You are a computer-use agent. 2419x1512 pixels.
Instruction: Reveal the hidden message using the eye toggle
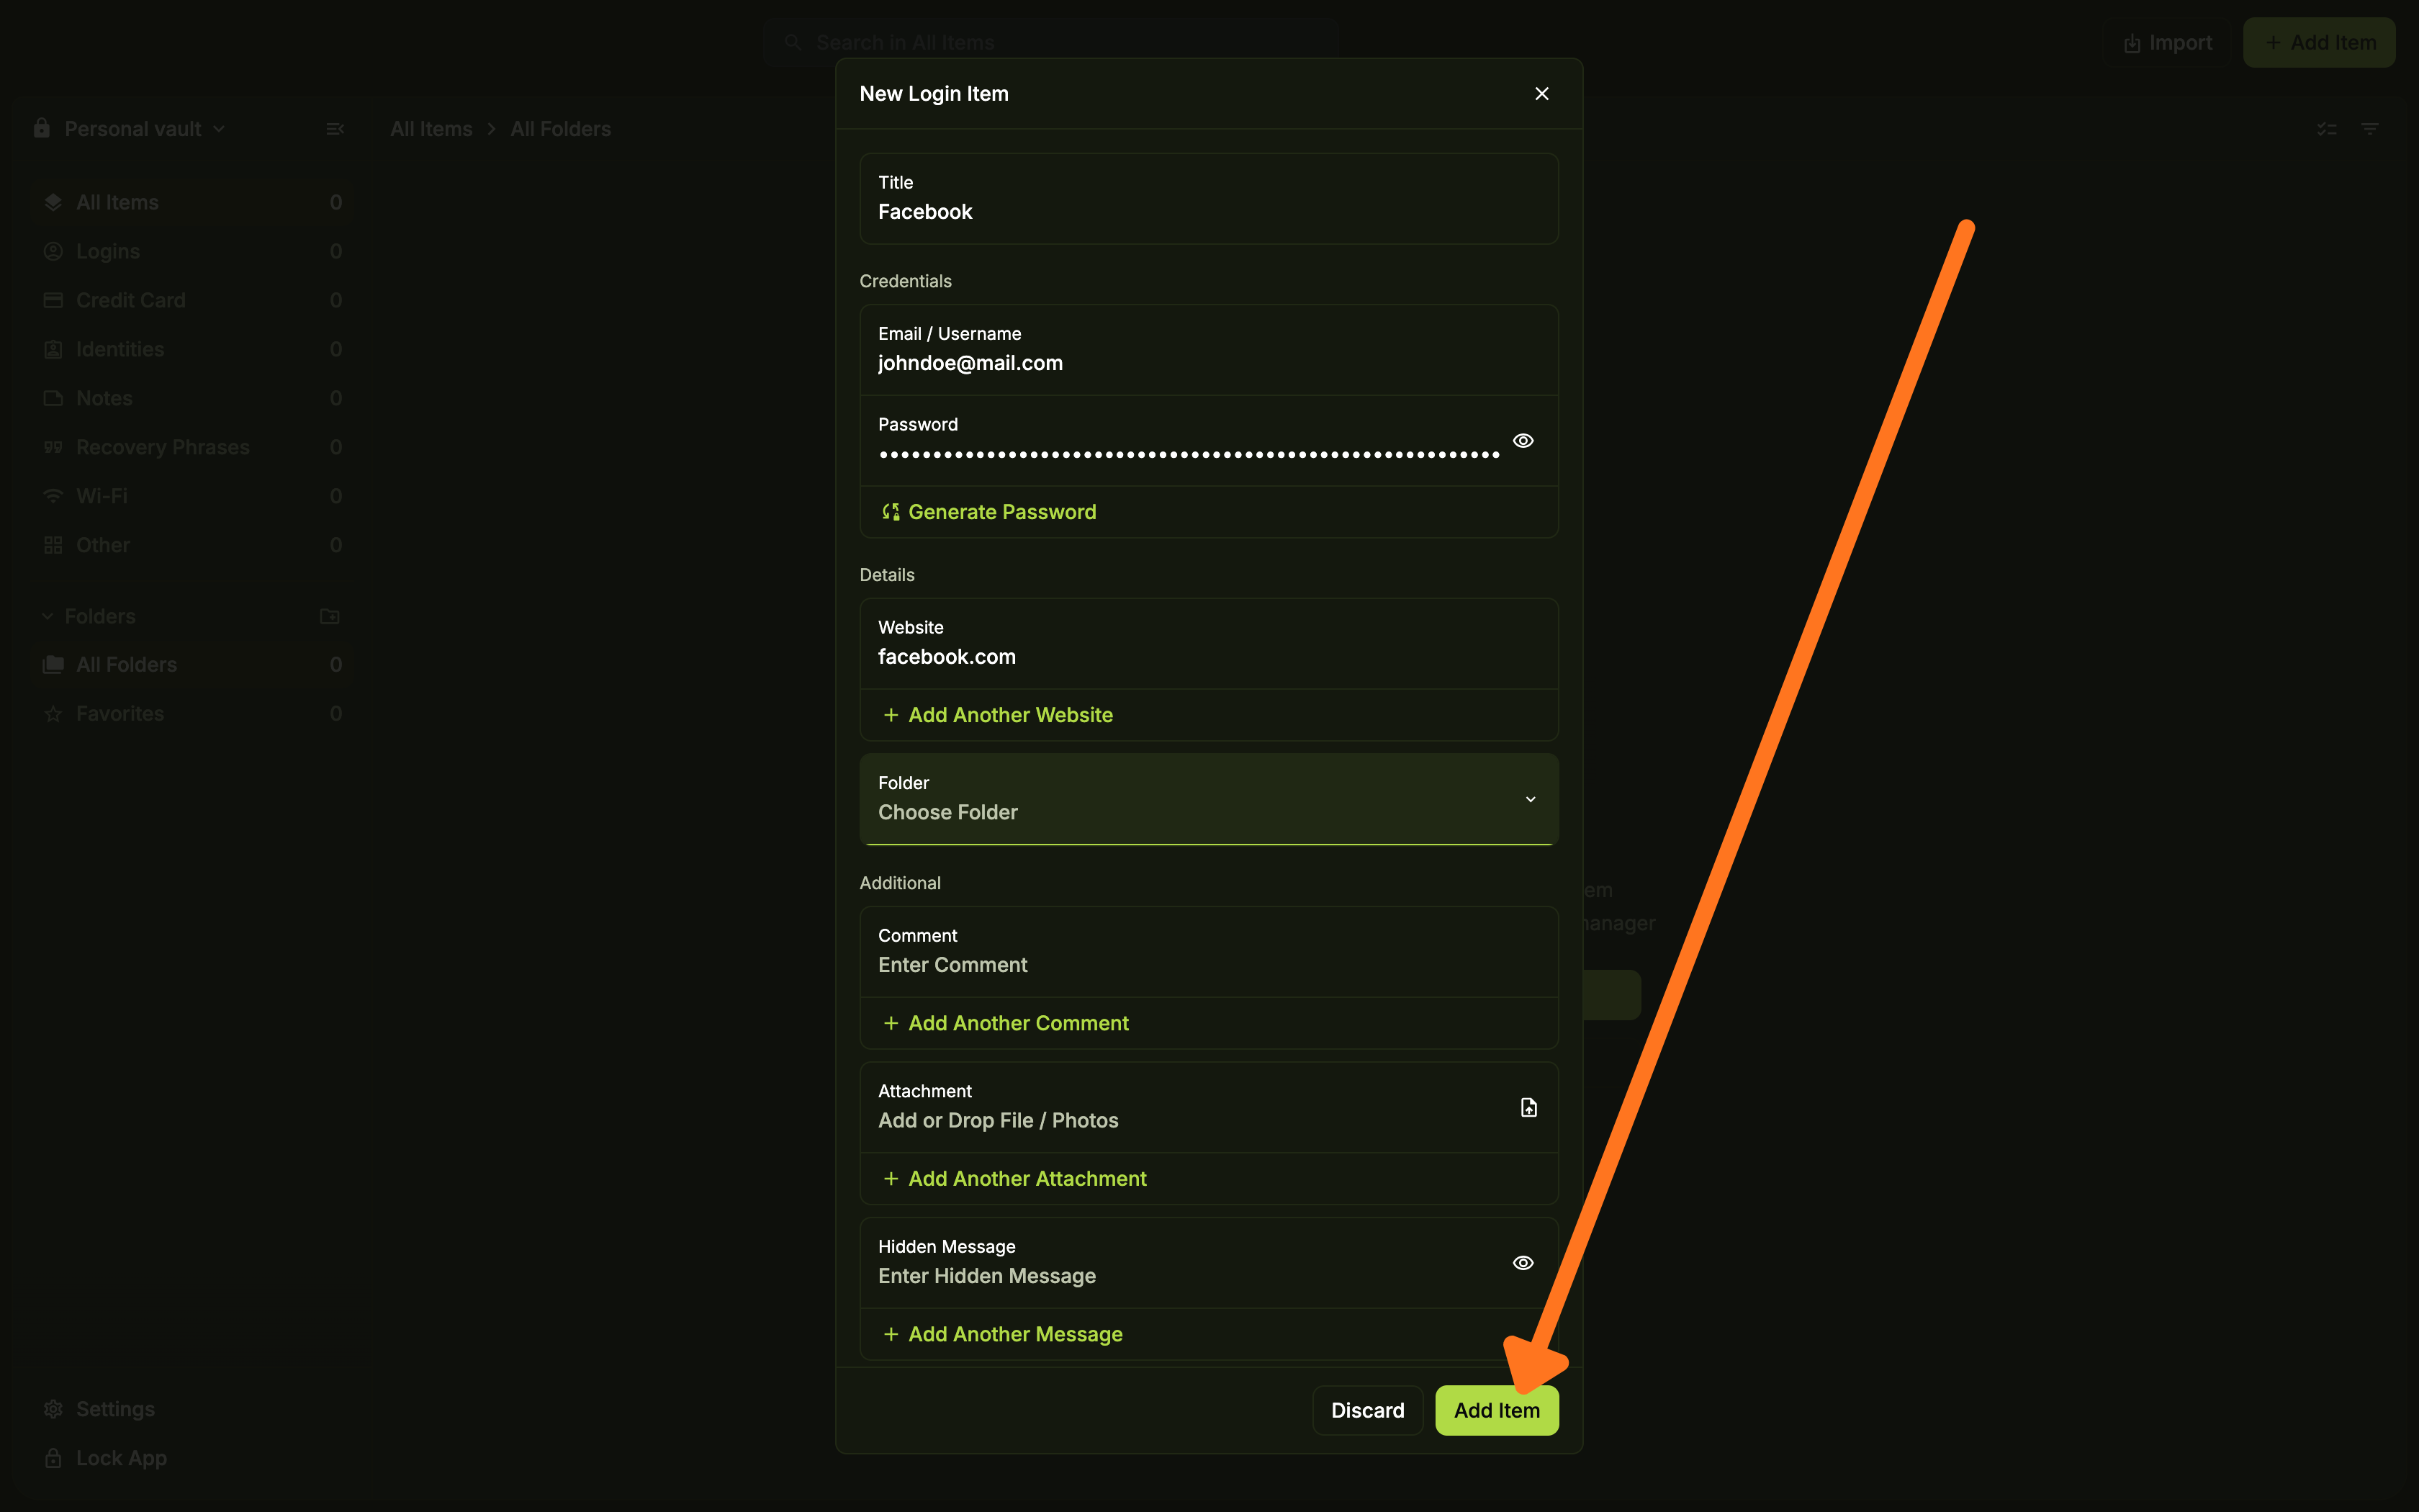click(x=1523, y=1263)
